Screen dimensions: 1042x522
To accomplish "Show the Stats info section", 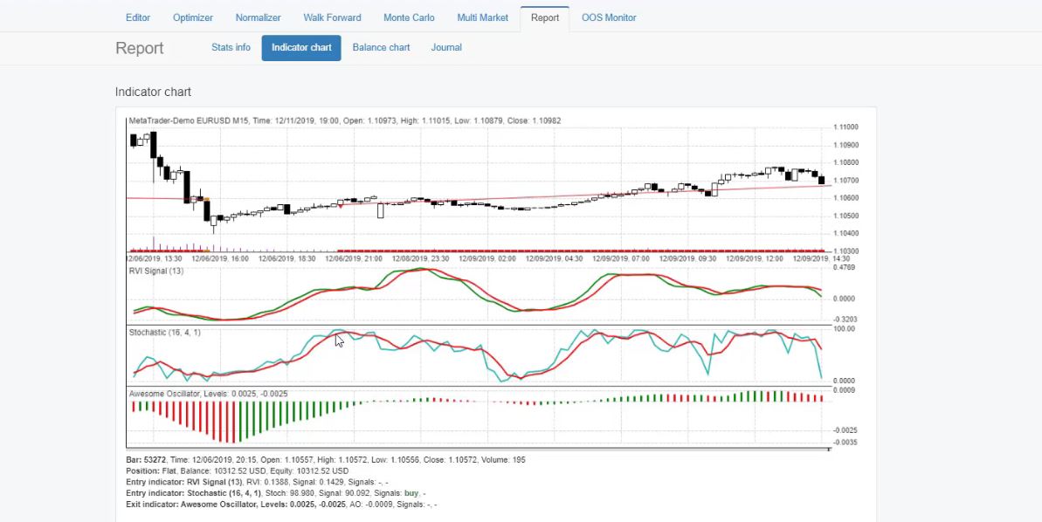I will pos(231,47).
